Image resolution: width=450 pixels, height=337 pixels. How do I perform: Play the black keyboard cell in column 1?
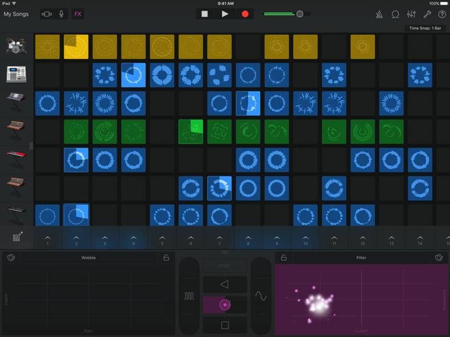[x=47, y=215]
